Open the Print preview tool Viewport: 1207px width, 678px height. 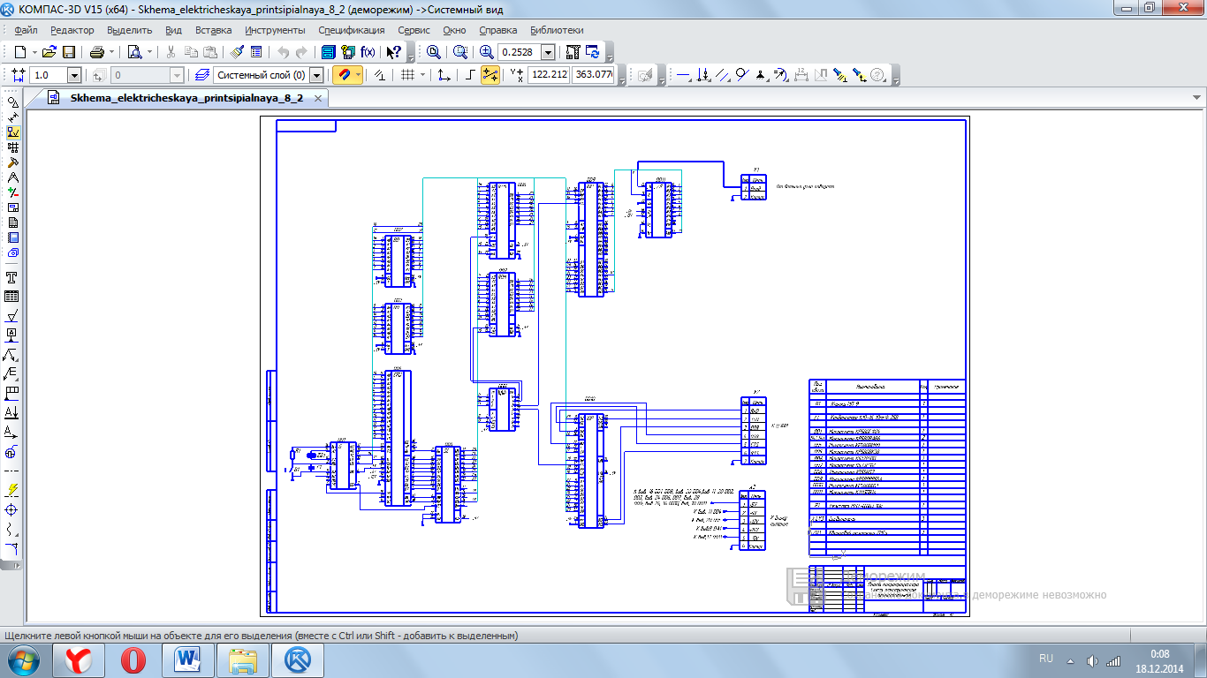tap(134, 52)
